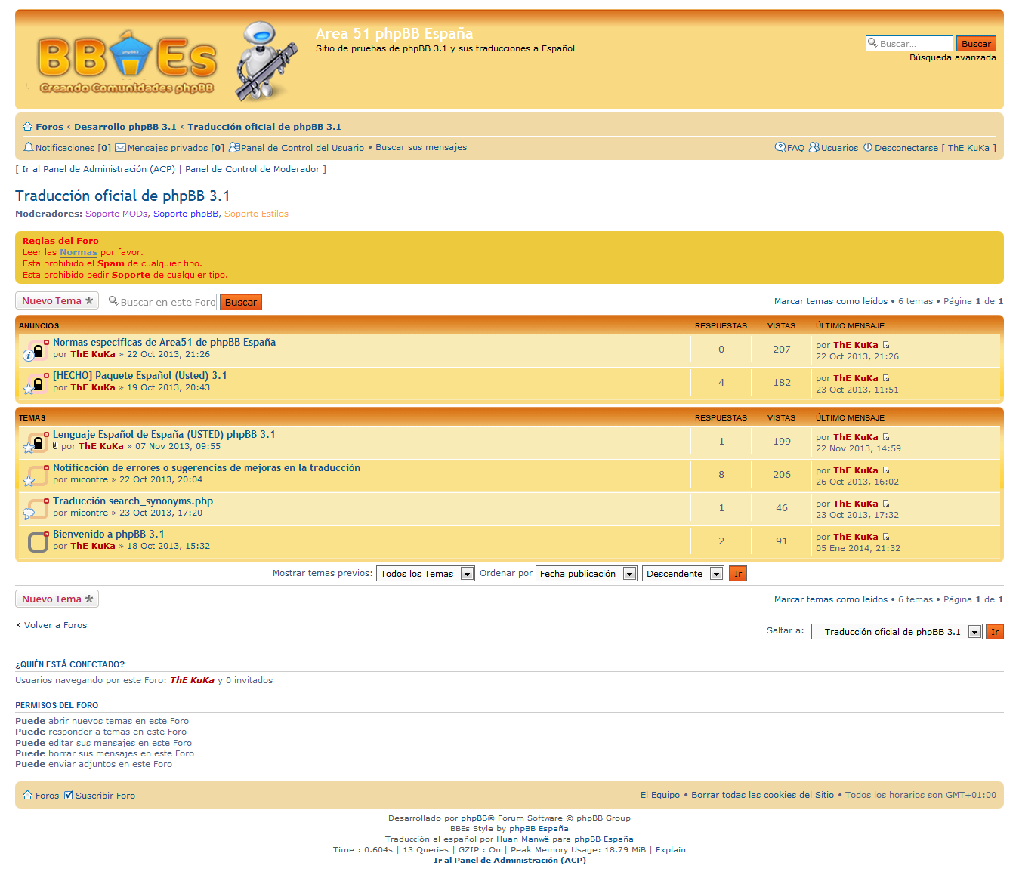Open topic Traducción search_synonyms.php
This screenshot has height=878, width=1019.
pos(133,501)
